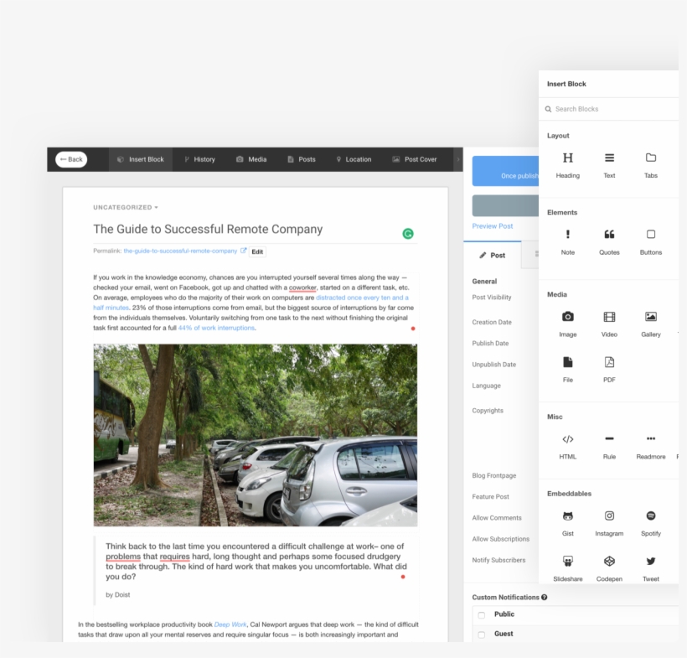This screenshot has height=658, width=687.
Task: Insert a Heading block
Action: pyautogui.click(x=567, y=165)
